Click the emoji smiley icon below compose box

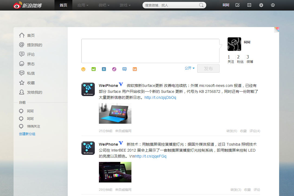pyautogui.click(x=83, y=69)
